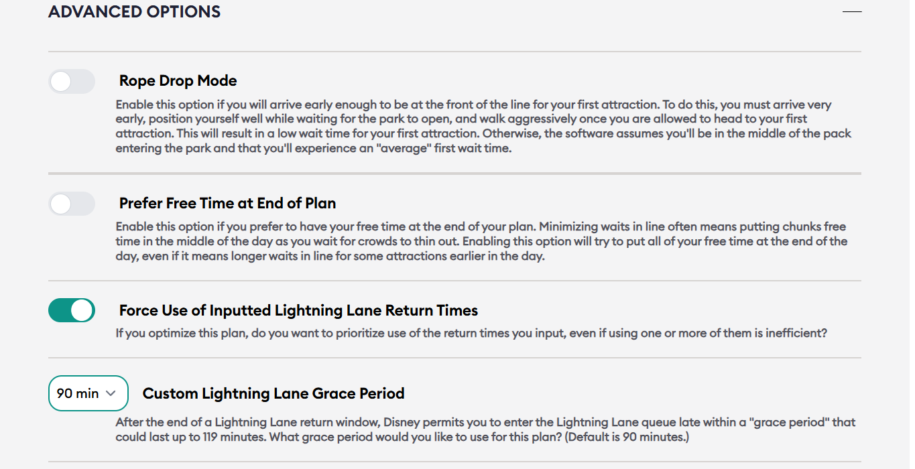This screenshot has height=469, width=915.
Task: Click the Rope Drop Mode description paragraph
Action: pos(483,127)
